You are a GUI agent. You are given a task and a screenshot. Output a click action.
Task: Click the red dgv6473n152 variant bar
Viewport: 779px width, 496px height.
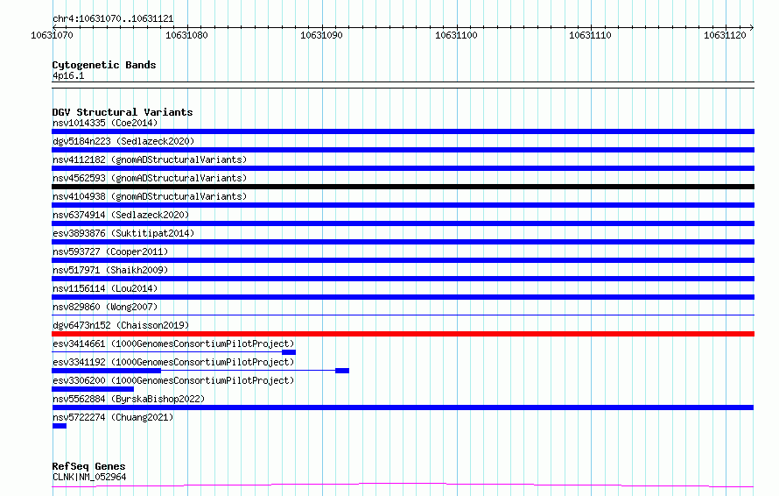click(x=403, y=334)
